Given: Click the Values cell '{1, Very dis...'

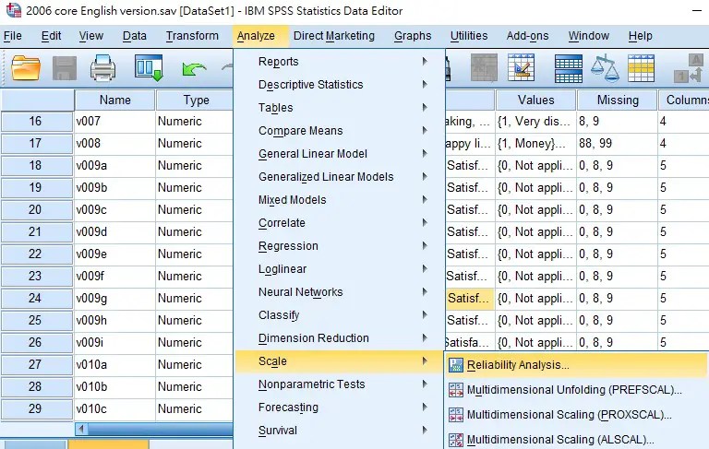Looking at the screenshot, I should 535,121.
